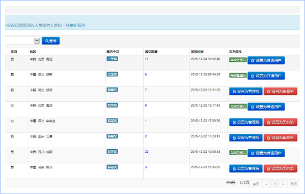This screenshot has width=305, height=194.
Task: Open the dropdown arrow beside the 查询 button
Action: coord(37,41)
